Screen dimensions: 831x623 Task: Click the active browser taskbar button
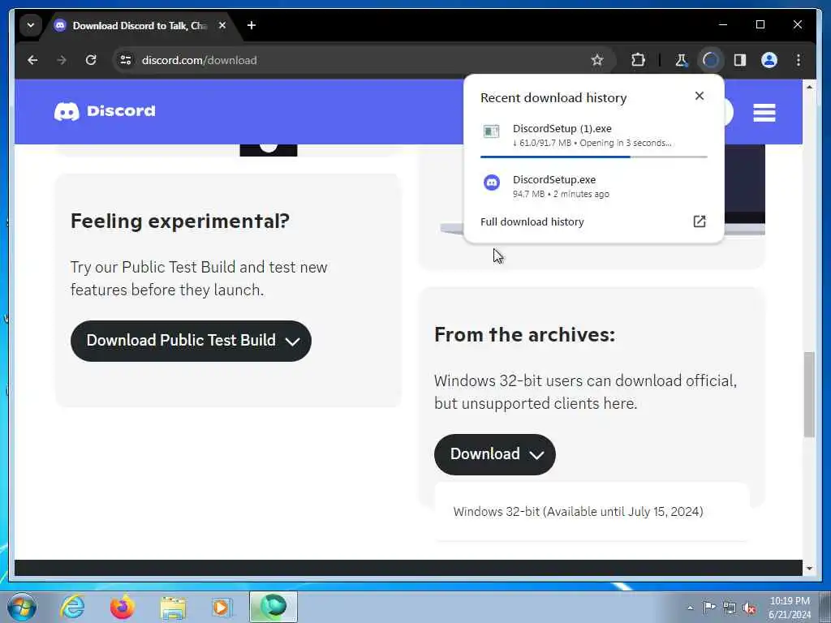point(273,607)
